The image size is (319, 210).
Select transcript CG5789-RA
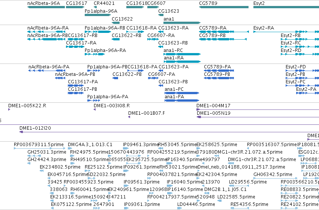tap(224, 32)
